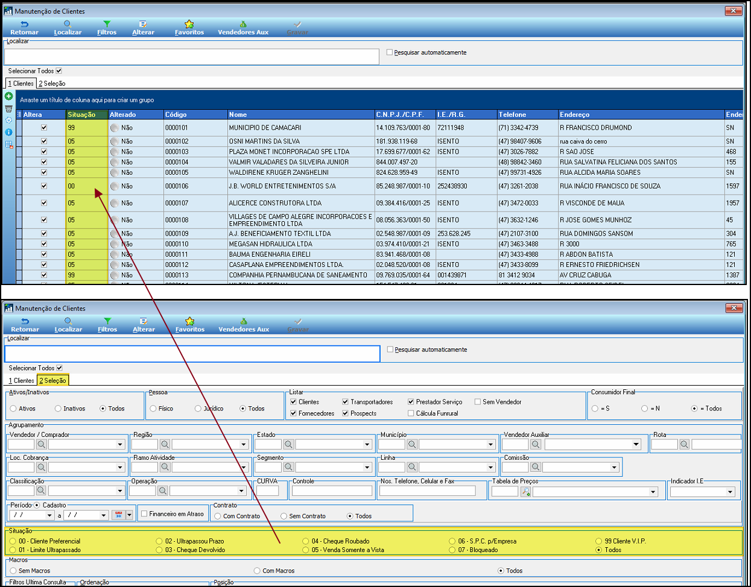Sort by Nome column header
Image resolution: width=751 pixels, height=587 pixels.
301,115
